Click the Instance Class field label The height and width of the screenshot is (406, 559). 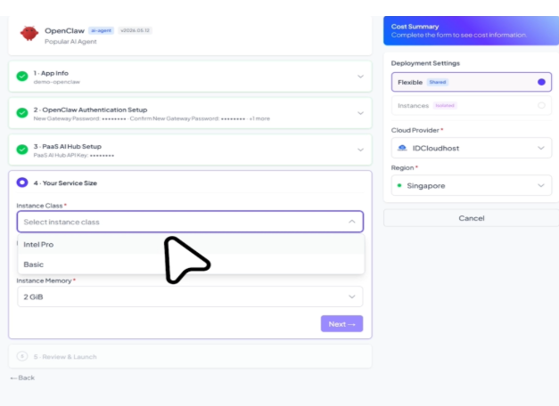pyautogui.click(x=39, y=206)
